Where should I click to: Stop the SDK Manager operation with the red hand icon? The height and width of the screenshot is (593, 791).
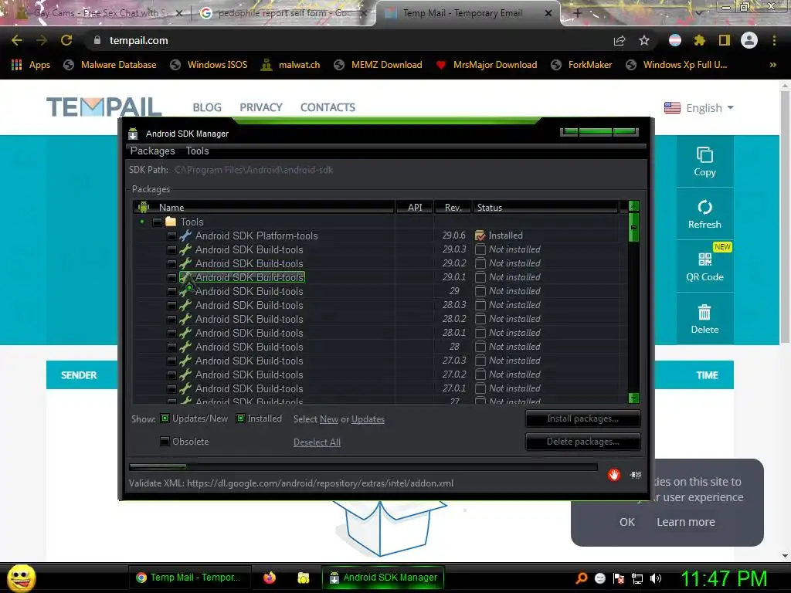tap(613, 475)
